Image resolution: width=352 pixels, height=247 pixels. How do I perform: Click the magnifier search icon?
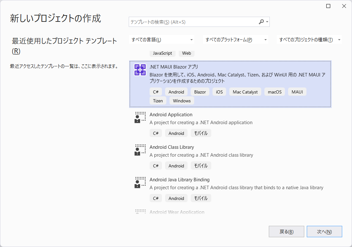pos(261,22)
